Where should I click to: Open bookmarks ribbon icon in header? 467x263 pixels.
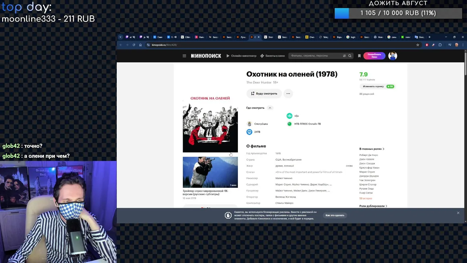point(359,56)
